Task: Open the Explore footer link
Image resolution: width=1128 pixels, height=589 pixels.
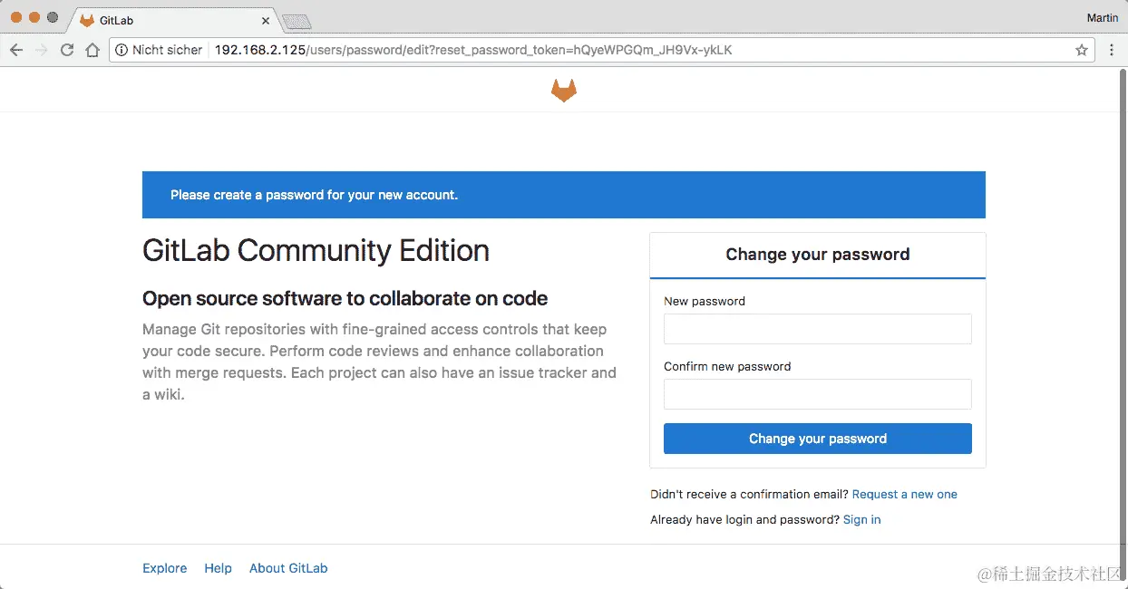Action: (165, 568)
